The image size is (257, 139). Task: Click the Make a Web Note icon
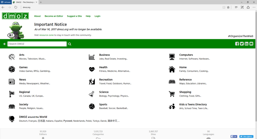pyautogui.click(x=242, y=7)
